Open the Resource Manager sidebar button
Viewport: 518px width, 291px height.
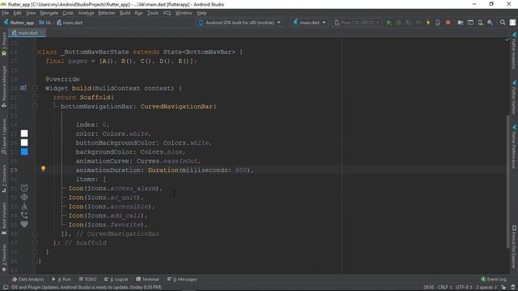pos(4,86)
